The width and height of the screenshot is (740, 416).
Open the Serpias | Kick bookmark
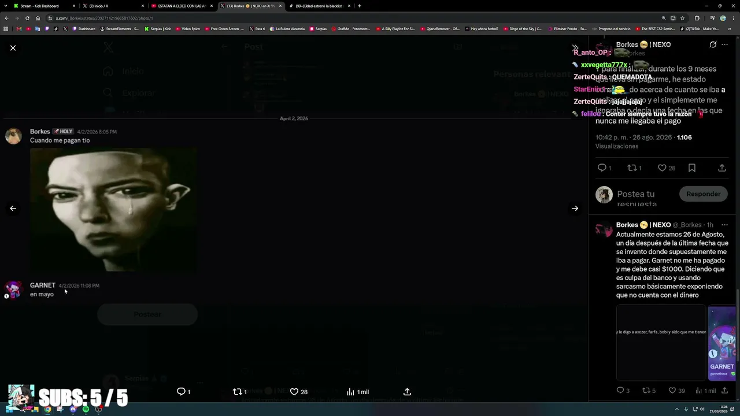[x=158, y=29]
